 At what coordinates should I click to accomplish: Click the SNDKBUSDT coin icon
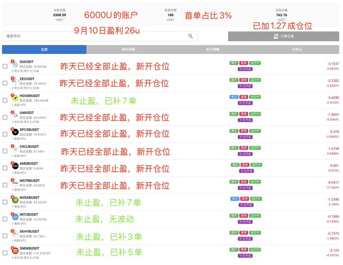[15, 251]
